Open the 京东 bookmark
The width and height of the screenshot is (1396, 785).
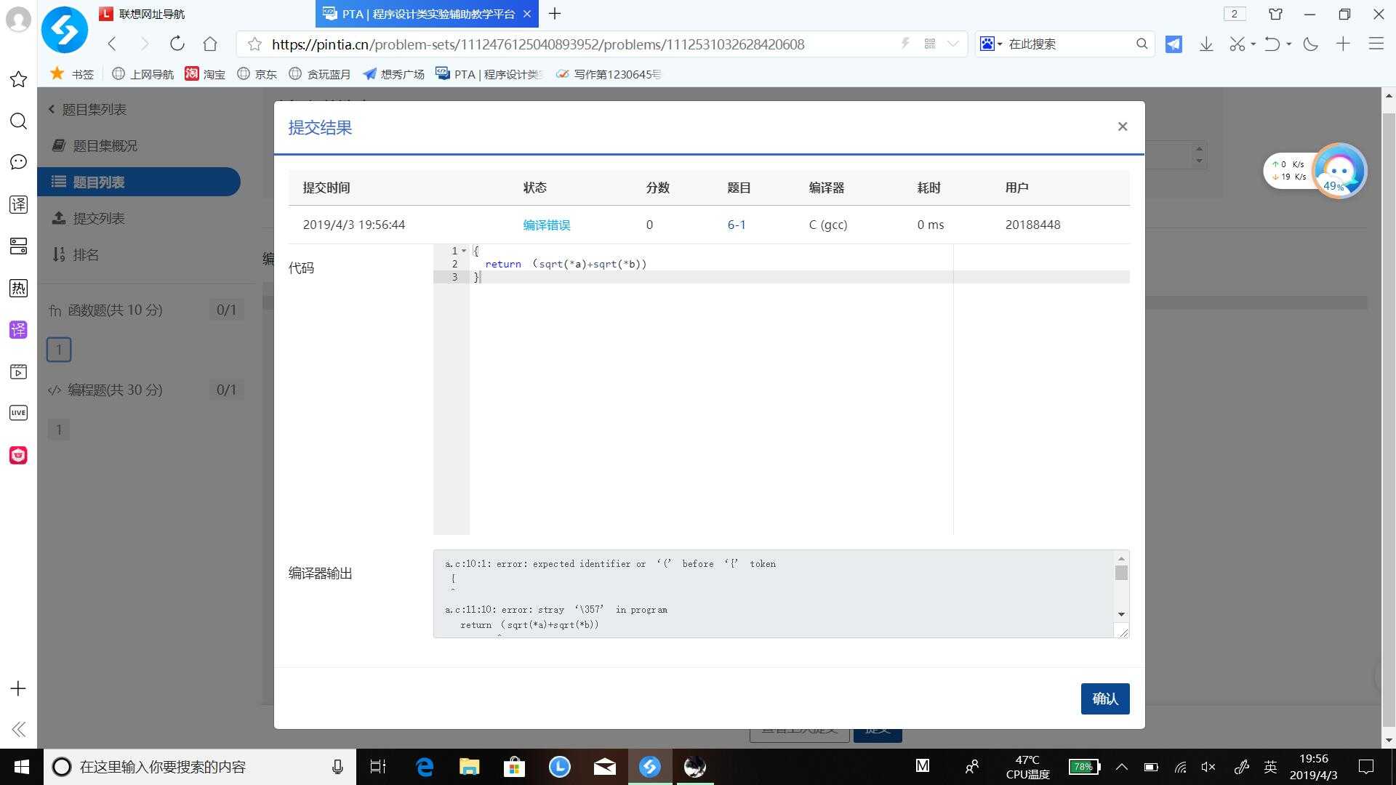257,73
